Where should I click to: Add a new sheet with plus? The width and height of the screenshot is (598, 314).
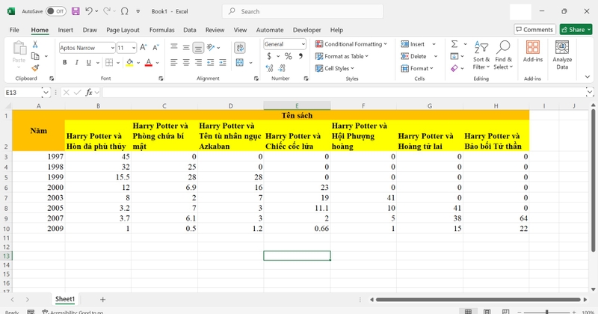click(102, 300)
